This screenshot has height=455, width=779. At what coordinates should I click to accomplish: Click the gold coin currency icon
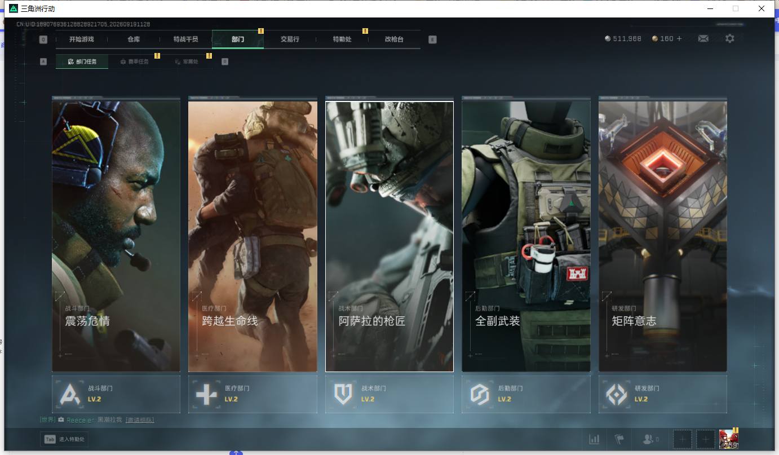click(x=654, y=39)
